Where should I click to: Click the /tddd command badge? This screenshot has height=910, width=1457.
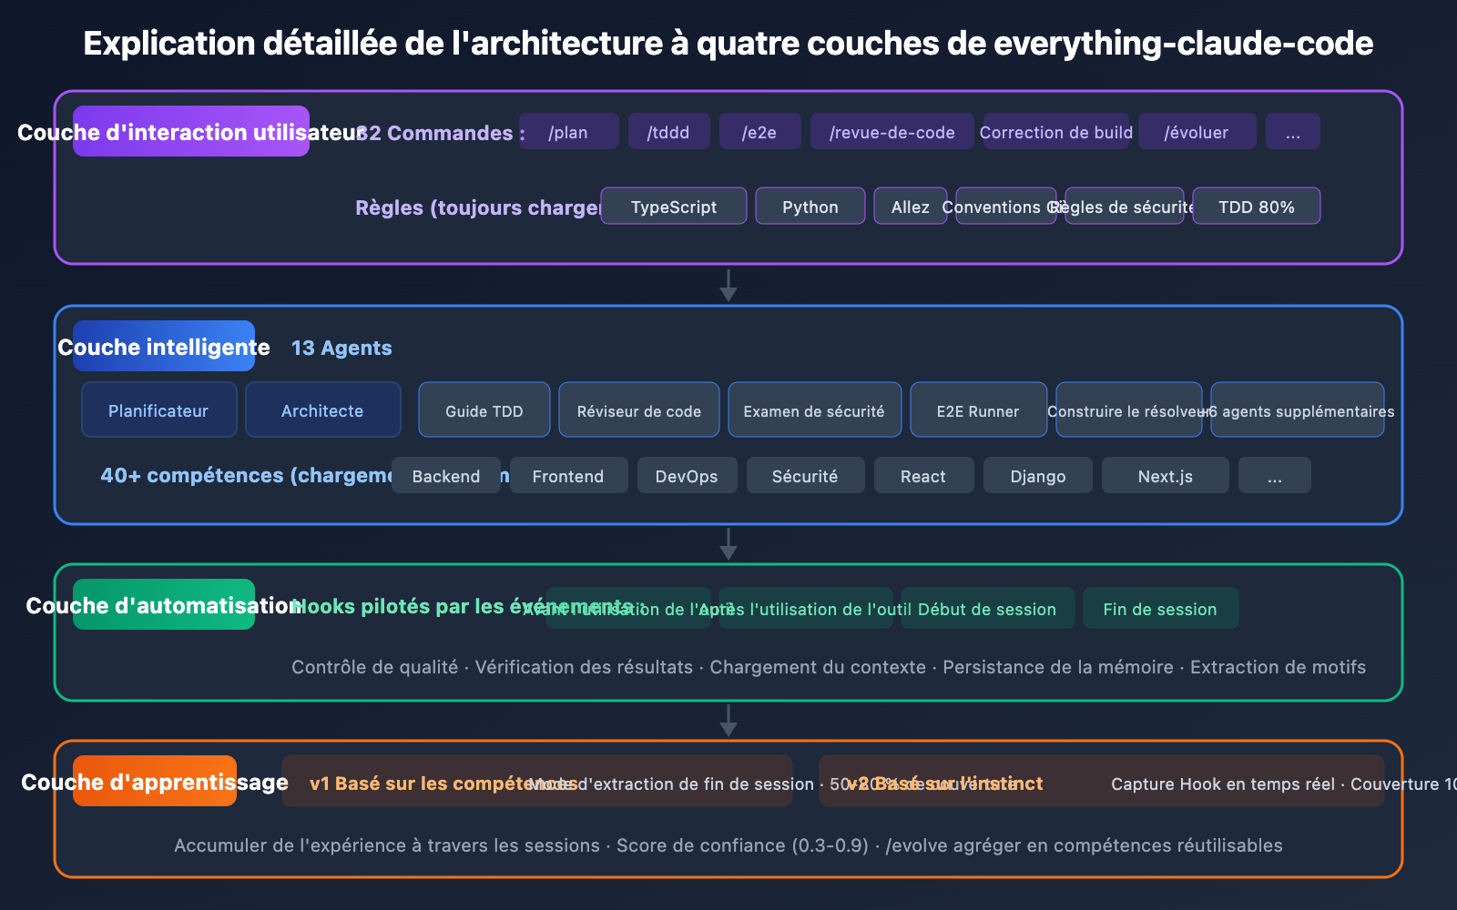668,131
